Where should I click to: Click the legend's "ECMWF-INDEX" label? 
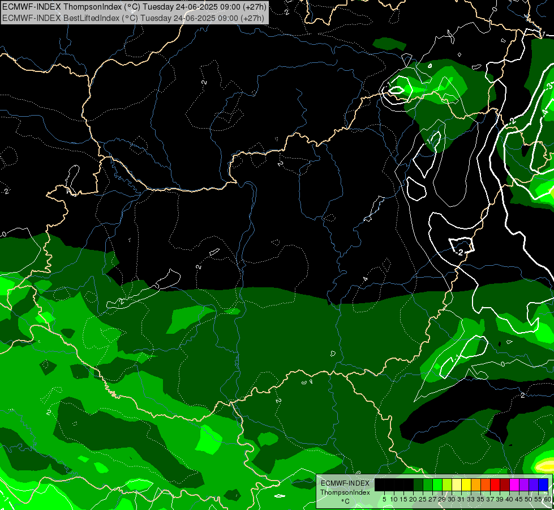[x=345, y=483]
